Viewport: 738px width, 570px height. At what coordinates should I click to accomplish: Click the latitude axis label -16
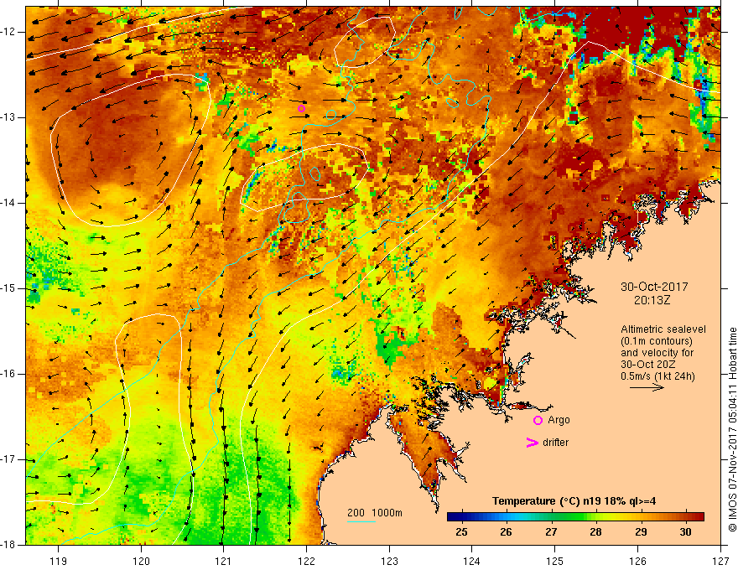point(8,374)
